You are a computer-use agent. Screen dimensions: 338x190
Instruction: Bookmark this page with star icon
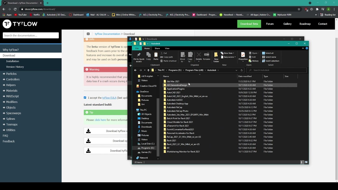pos(299,9)
